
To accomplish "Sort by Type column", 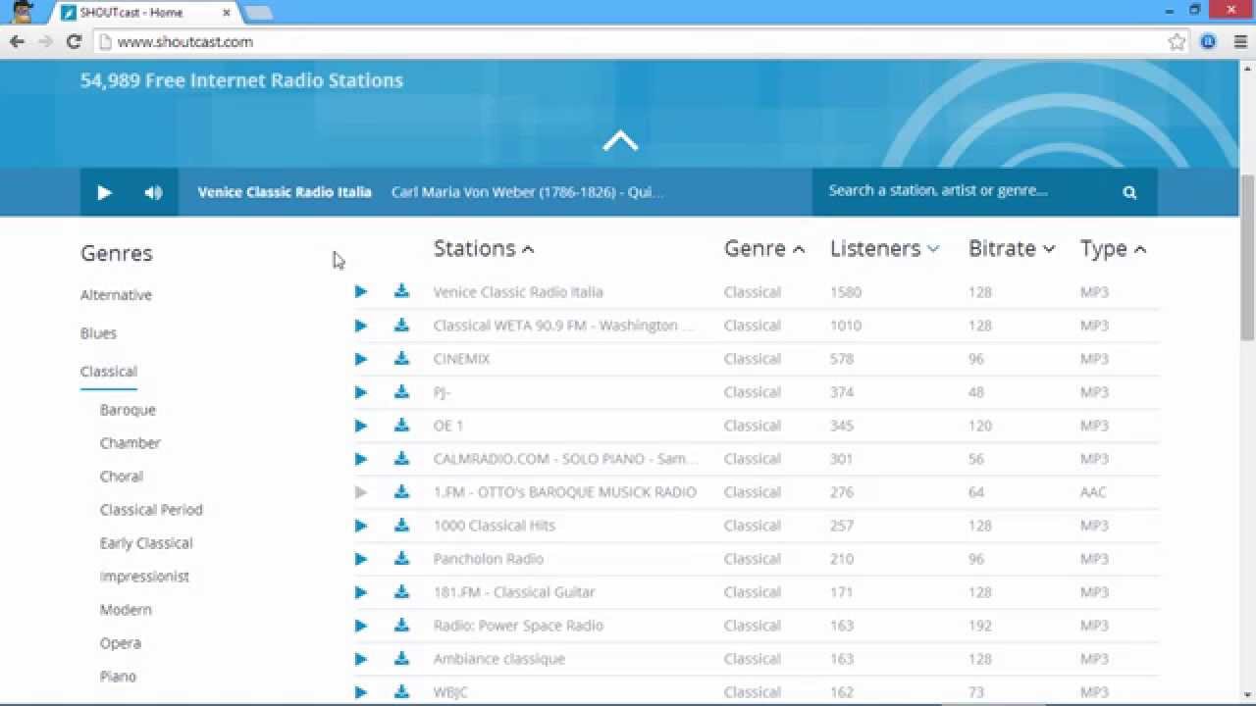I will click(x=1114, y=248).
